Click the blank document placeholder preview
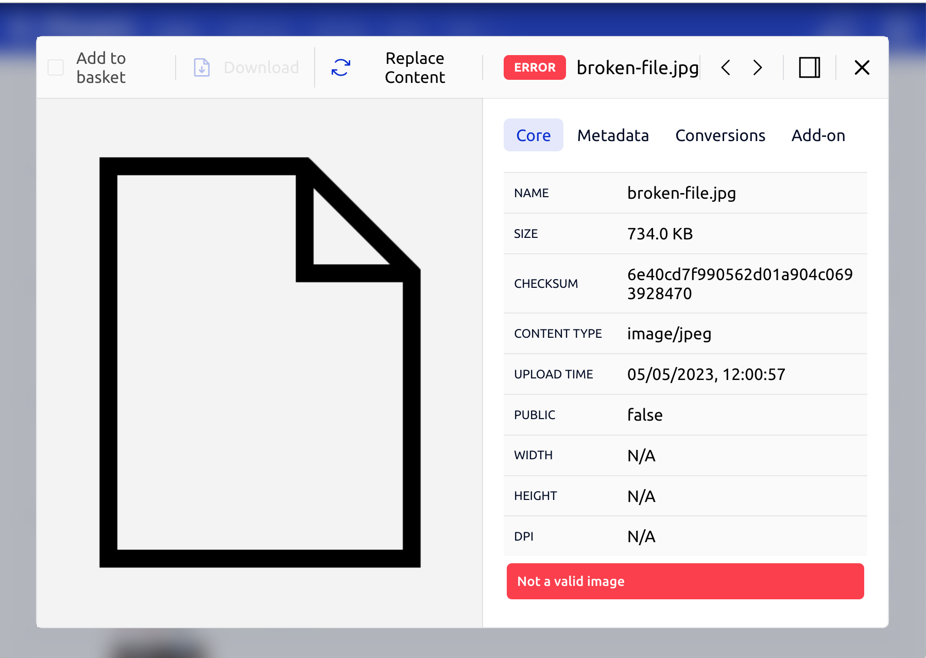 point(260,362)
